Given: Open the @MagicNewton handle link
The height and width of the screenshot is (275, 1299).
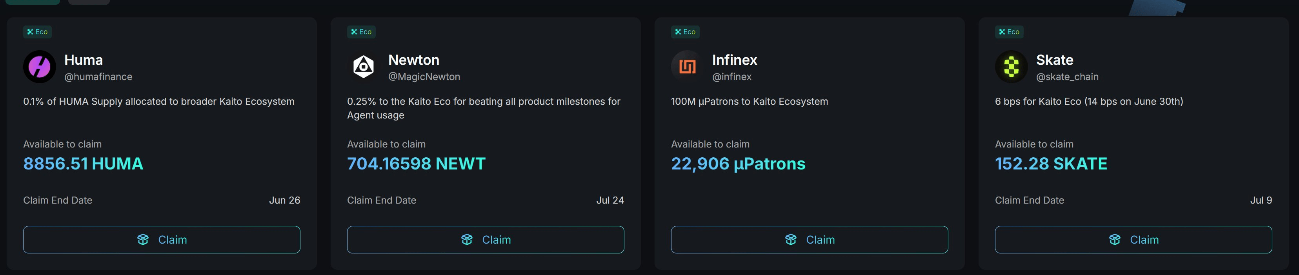Looking at the screenshot, I should point(424,77).
